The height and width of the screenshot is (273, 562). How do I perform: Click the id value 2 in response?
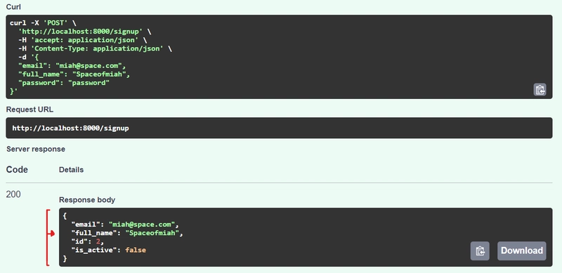click(x=98, y=241)
